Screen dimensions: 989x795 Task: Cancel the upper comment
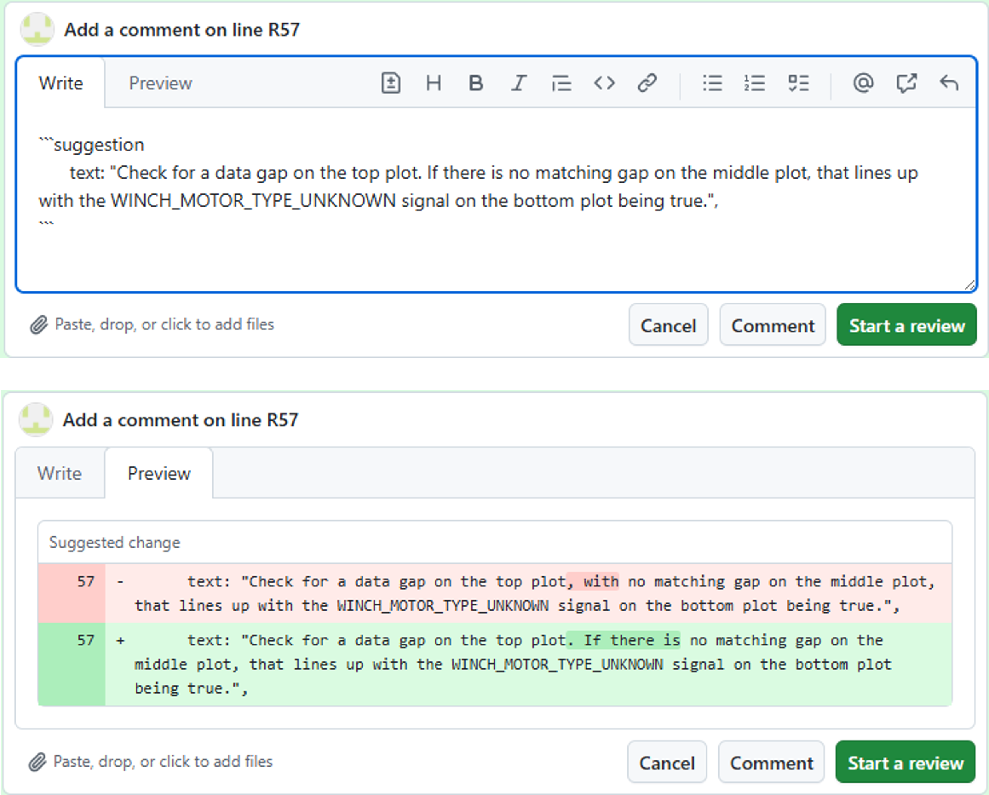pyautogui.click(x=668, y=325)
